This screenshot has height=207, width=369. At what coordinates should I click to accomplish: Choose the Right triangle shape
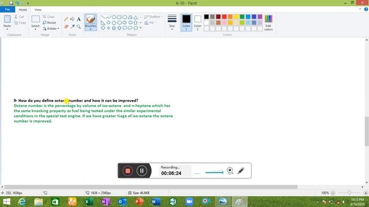pyautogui.click(x=103, y=22)
